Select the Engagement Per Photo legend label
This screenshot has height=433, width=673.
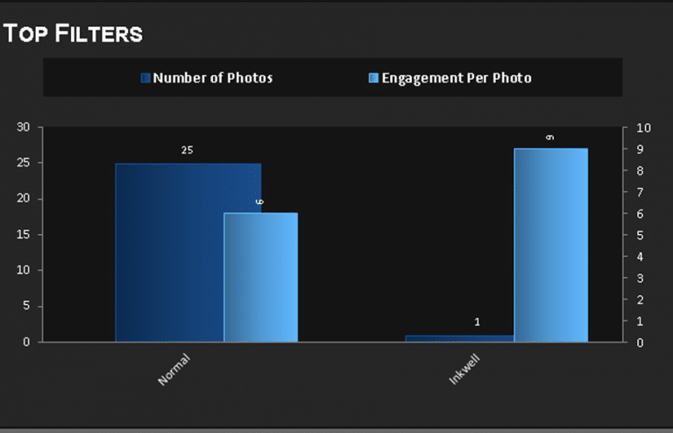tap(457, 78)
